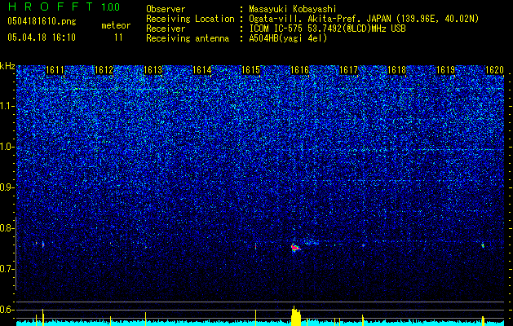The height and width of the screenshot is (326, 513).
Task: Click the antenna A504HB(yagi 4el) text
Action: click(288, 38)
